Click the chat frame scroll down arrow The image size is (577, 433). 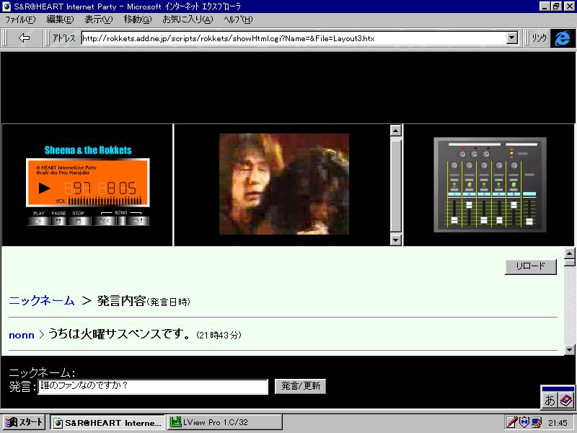click(569, 349)
